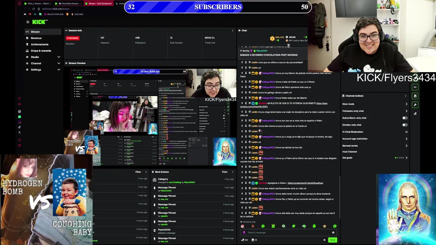Open Revenue in the sidebar

43,38
